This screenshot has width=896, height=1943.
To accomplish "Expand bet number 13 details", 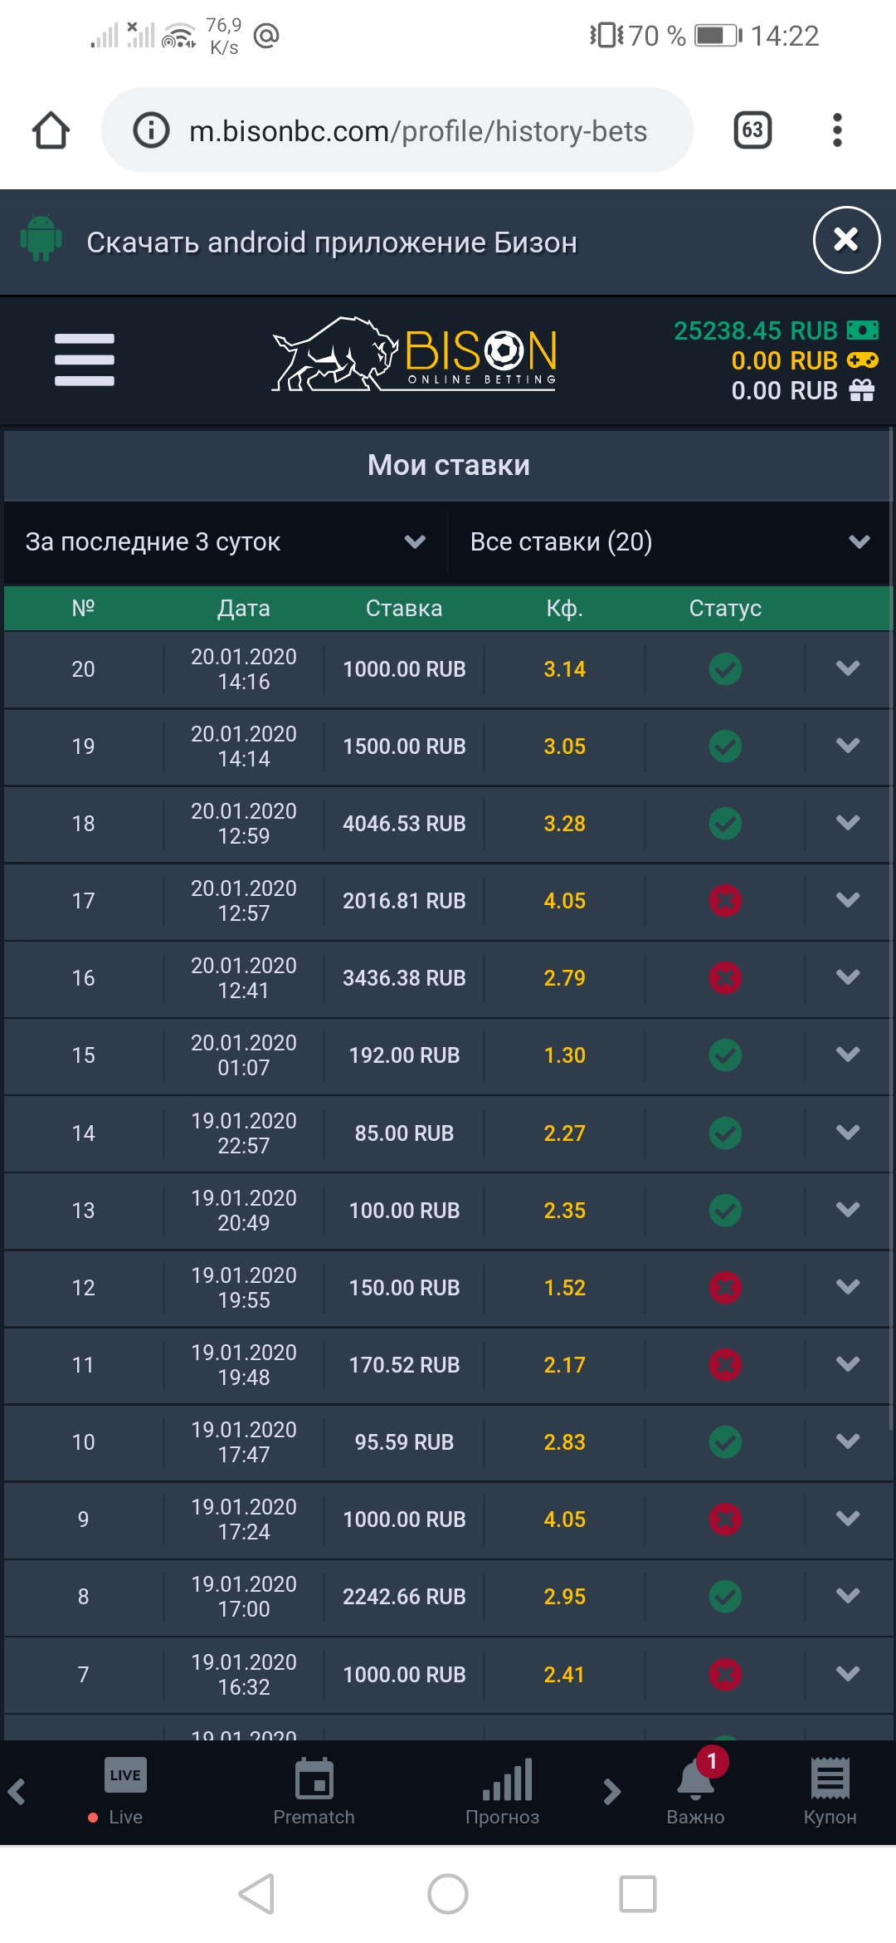I will tap(848, 1210).
